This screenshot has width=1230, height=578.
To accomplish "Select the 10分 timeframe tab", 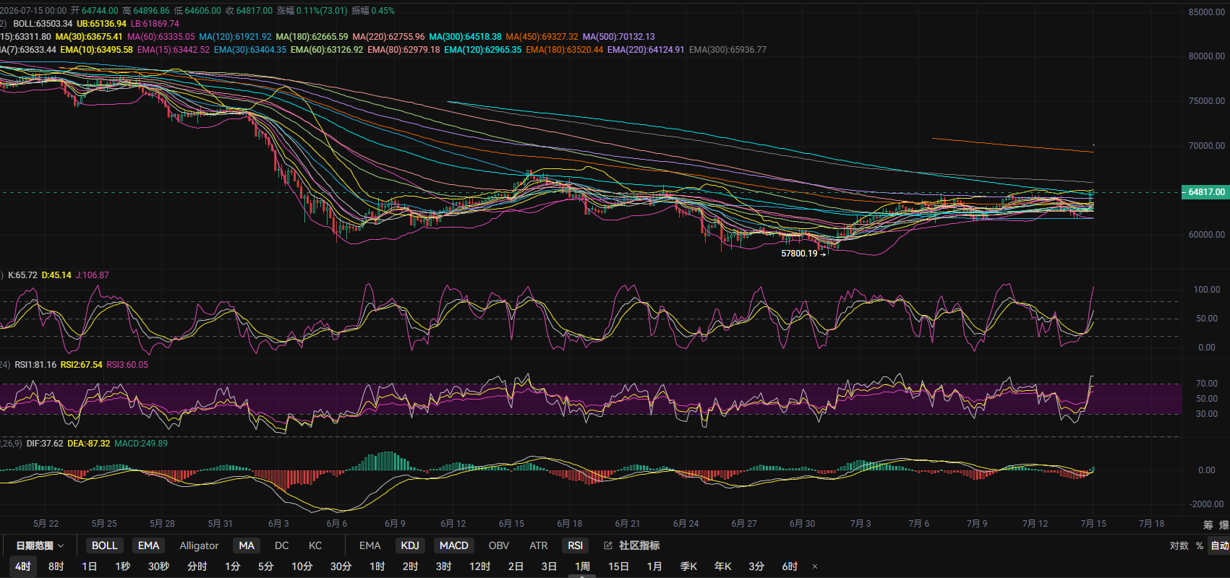I will coord(302,566).
